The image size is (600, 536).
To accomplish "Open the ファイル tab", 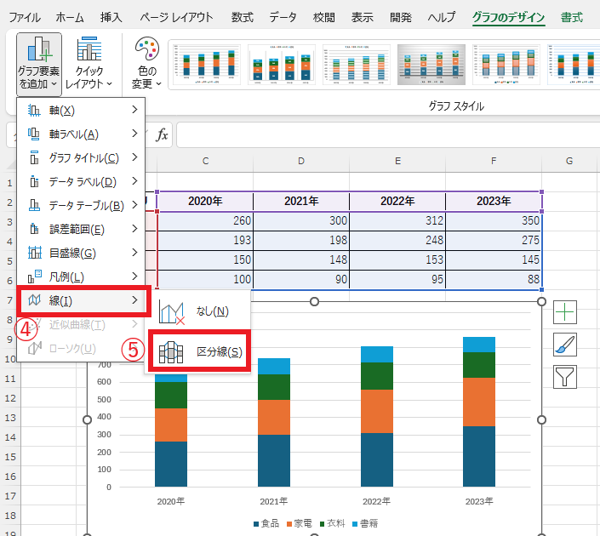I will click(x=25, y=17).
